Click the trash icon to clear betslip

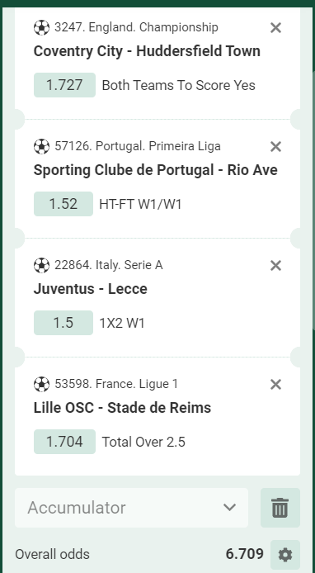pos(280,508)
